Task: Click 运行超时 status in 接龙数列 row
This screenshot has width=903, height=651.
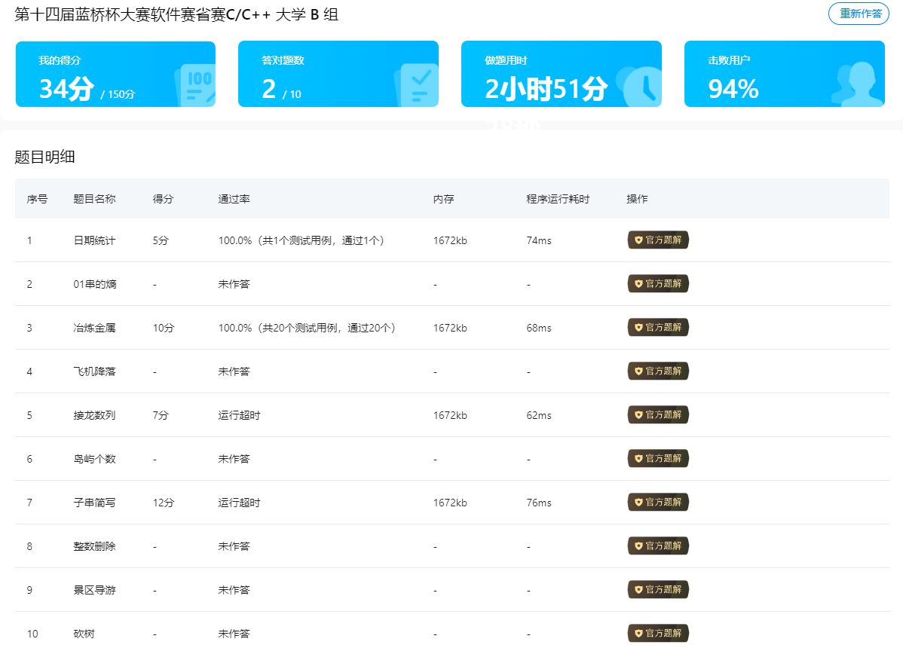Action: pyautogui.click(x=239, y=416)
